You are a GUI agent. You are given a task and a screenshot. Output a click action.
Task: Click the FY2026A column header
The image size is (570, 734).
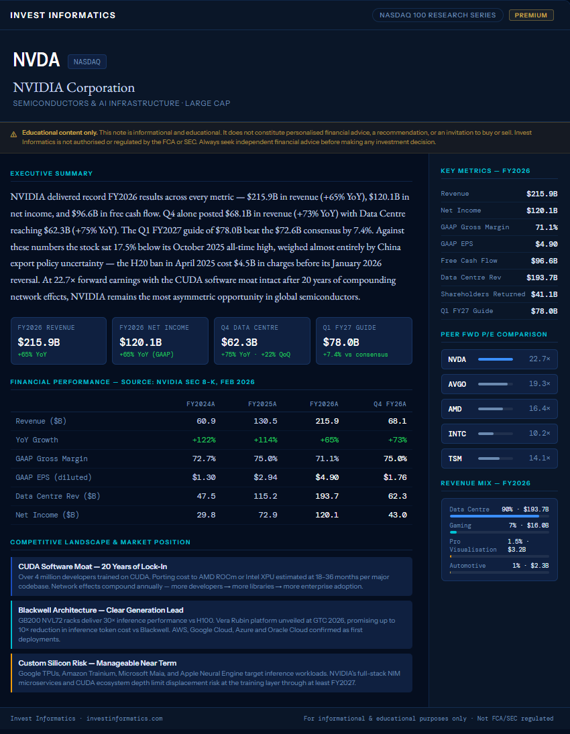(324, 404)
